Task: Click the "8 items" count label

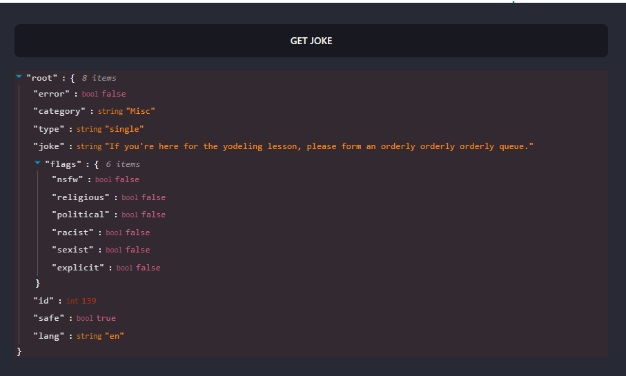Action: (99, 78)
